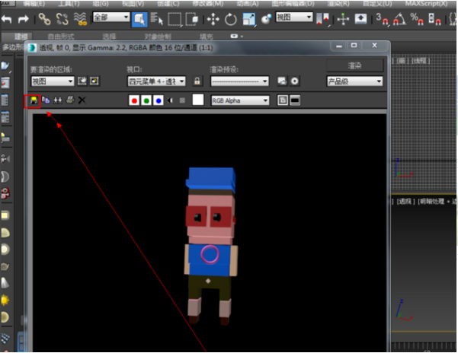Open the 全部 selection filter dropdown
This screenshot has height=353, width=458.
coord(111,17)
